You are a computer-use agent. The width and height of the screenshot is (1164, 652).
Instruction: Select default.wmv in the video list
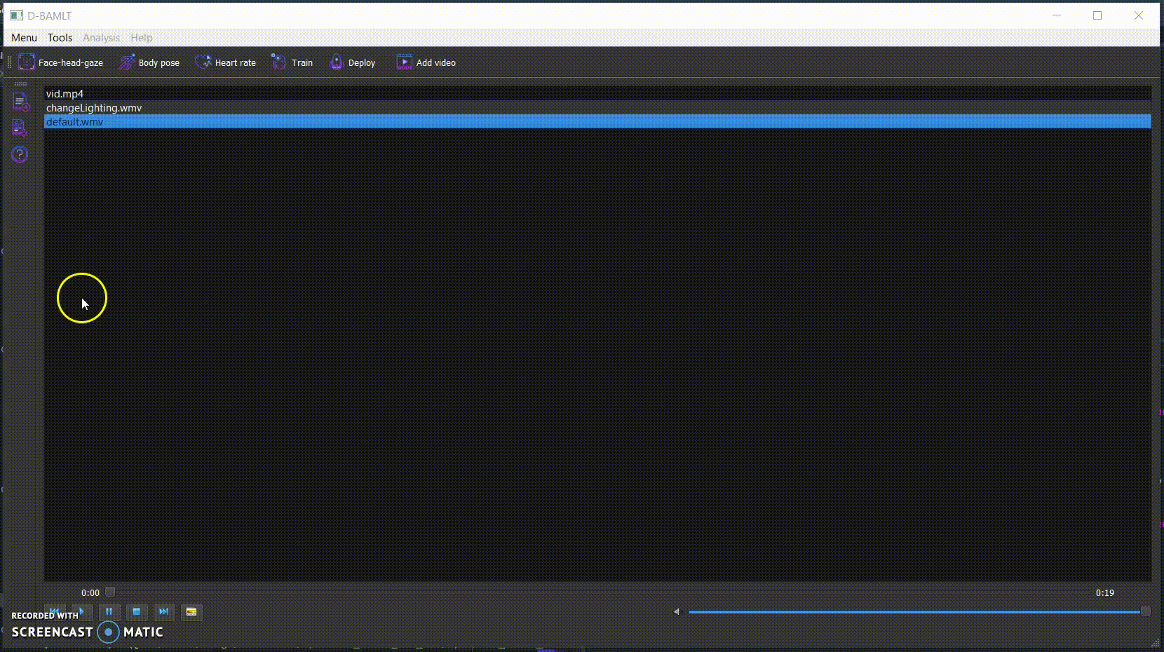[x=597, y=122]
